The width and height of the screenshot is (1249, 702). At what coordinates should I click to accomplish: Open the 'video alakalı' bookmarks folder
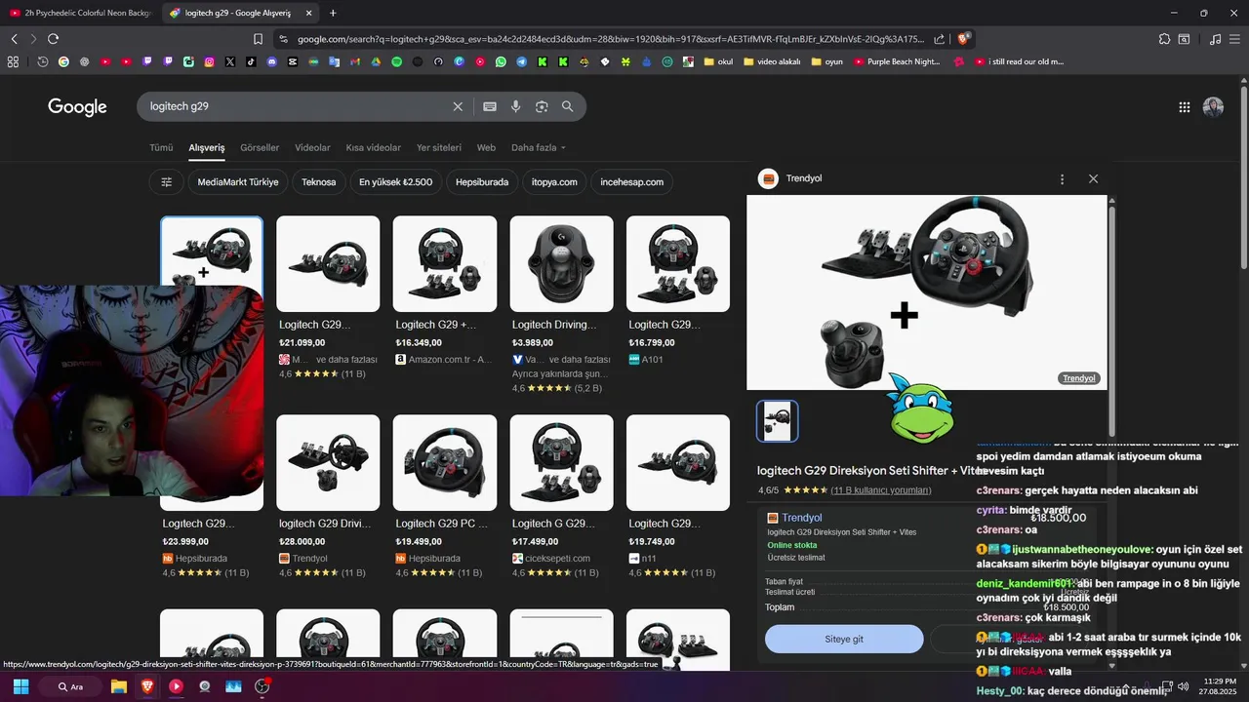[771, 61]
